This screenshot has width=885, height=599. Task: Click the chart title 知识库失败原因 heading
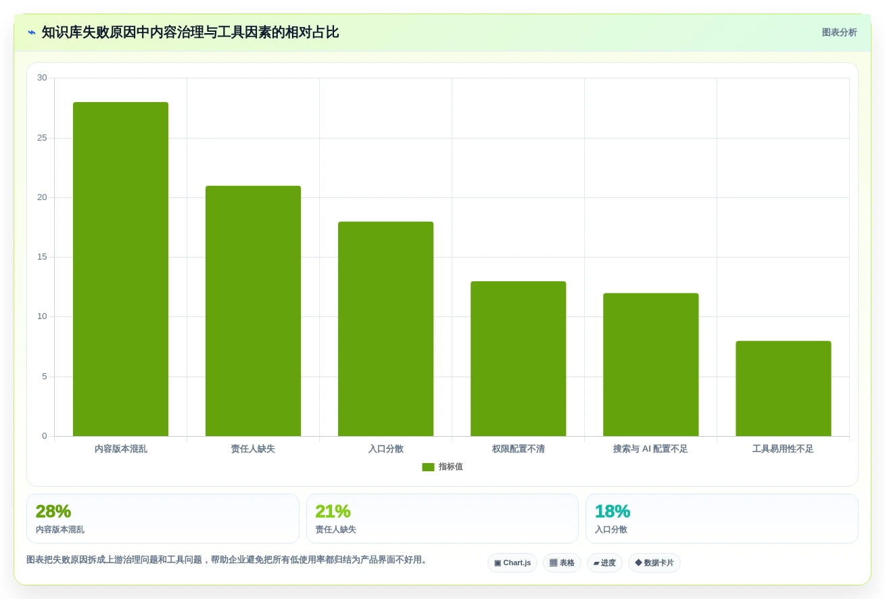190,32
